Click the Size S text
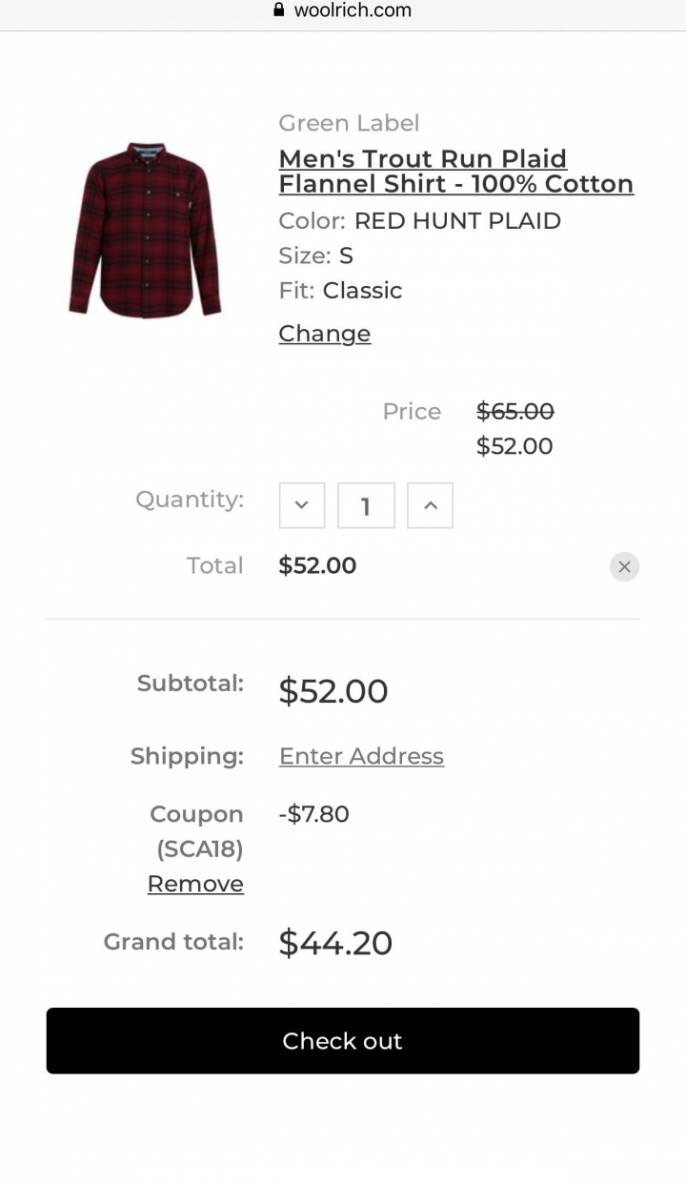 [x=345, y=255]
